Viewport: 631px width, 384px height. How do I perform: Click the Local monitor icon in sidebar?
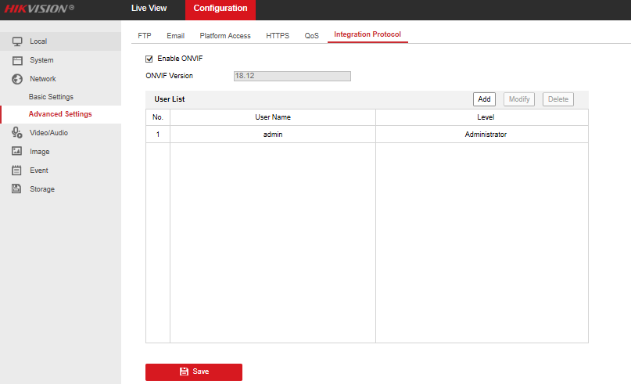(16, 41)
